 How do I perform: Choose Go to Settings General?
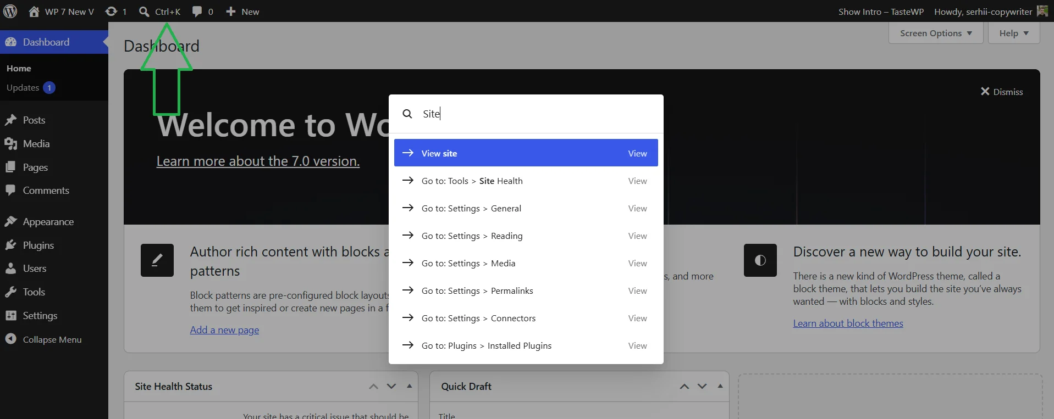coord(526,208)
